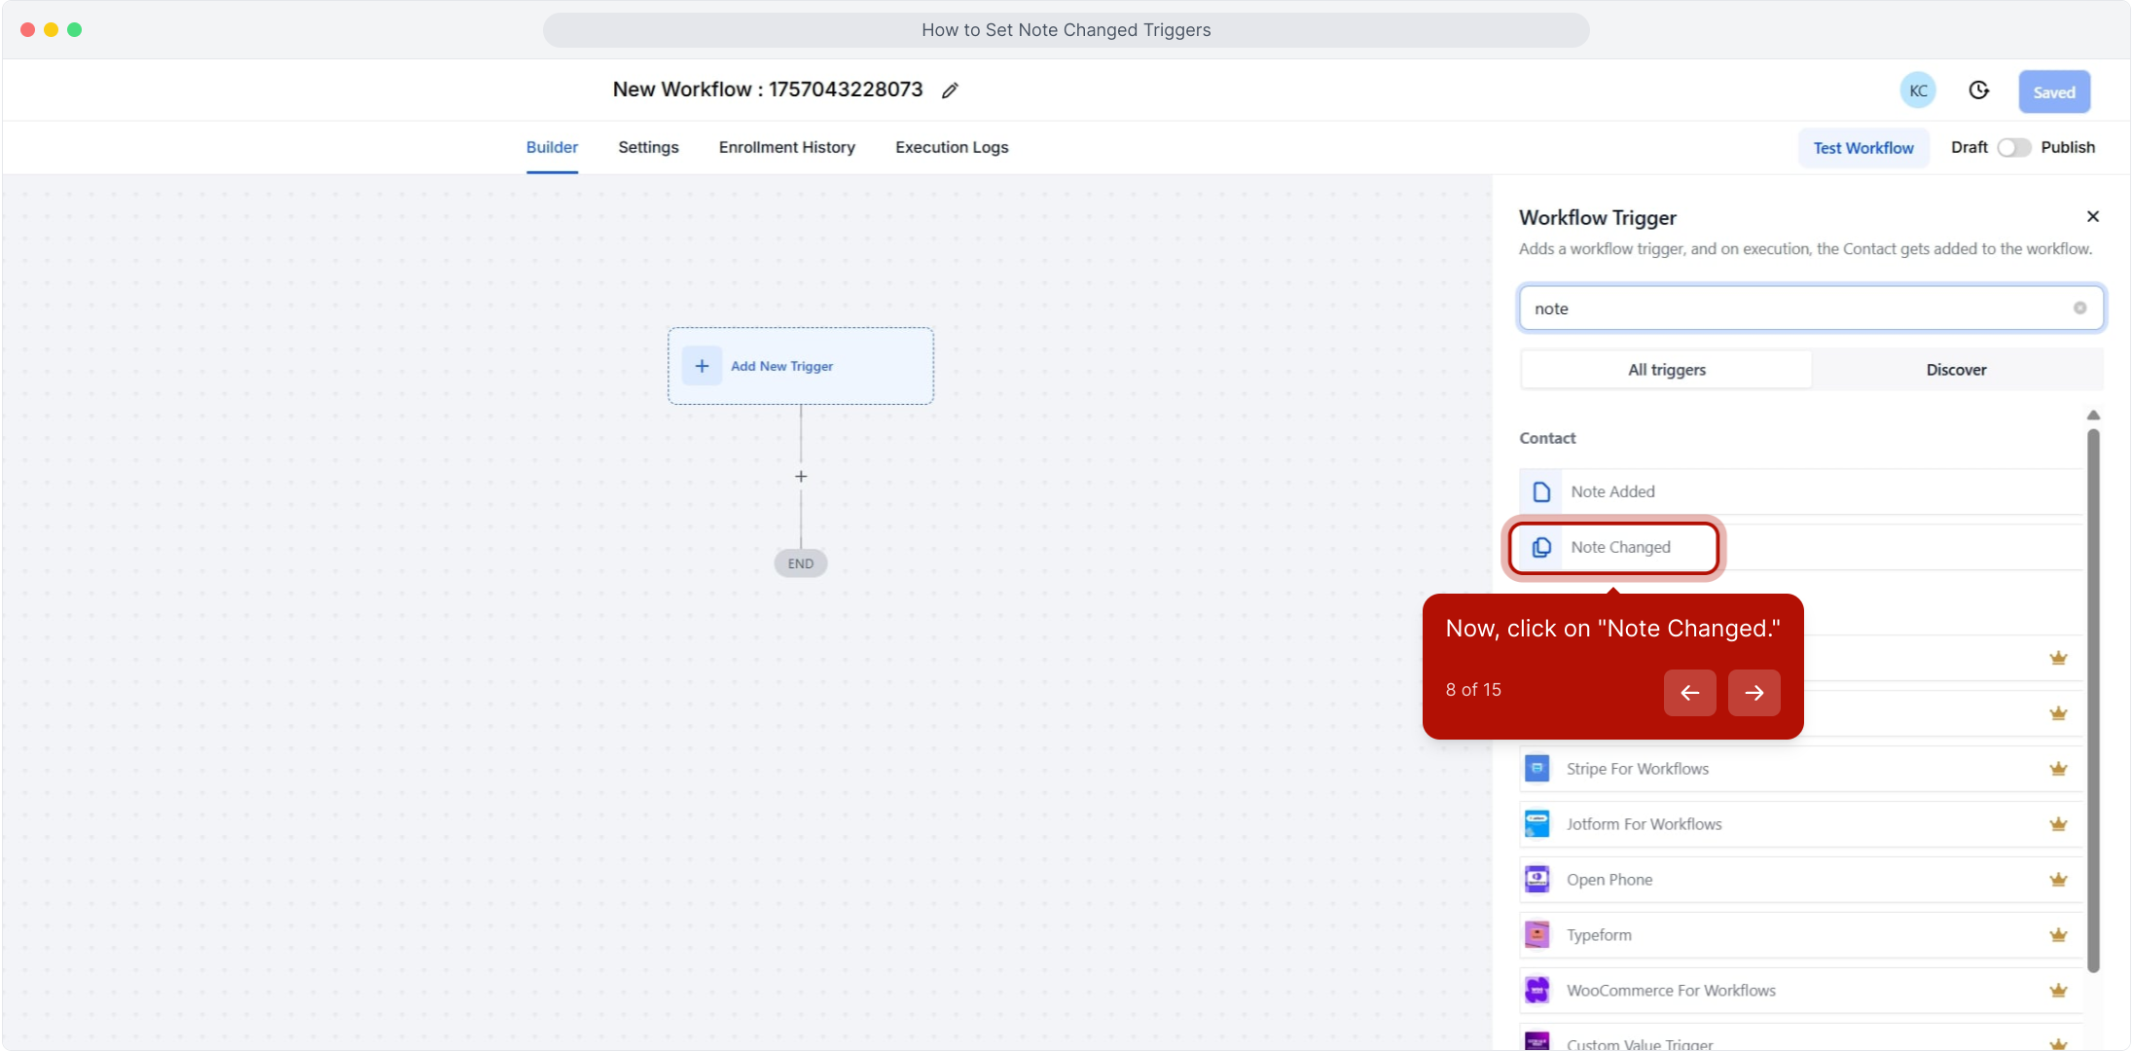Add step using plus sign above END
Image resolution: width=2133 pixels, height=1051 pixels.
801,476
